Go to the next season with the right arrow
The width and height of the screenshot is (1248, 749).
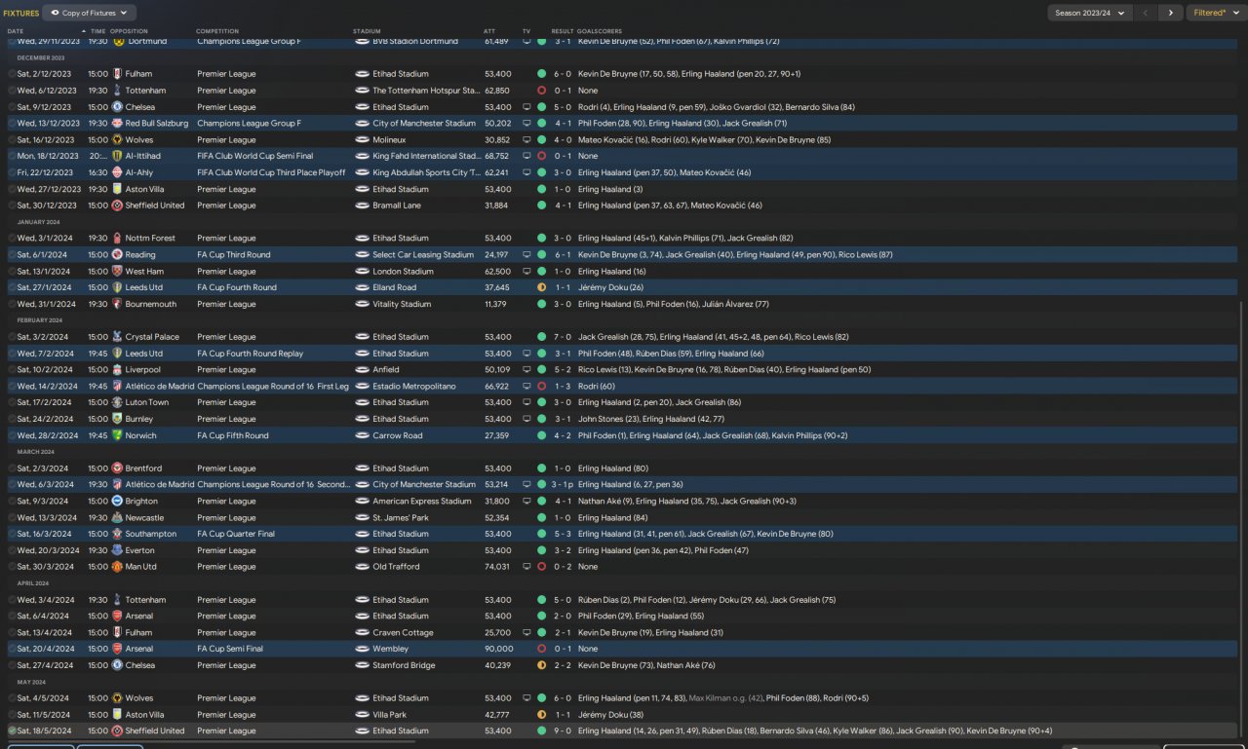[x=1170, y=13]
